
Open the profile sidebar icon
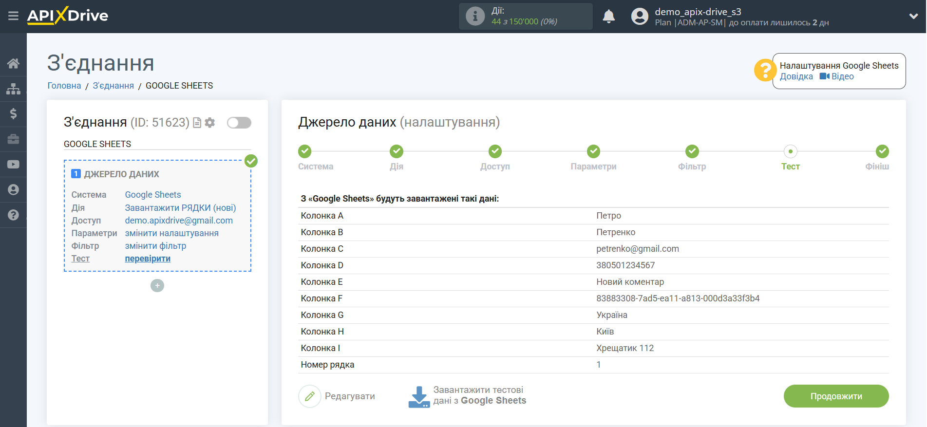[x=13, y=190]
